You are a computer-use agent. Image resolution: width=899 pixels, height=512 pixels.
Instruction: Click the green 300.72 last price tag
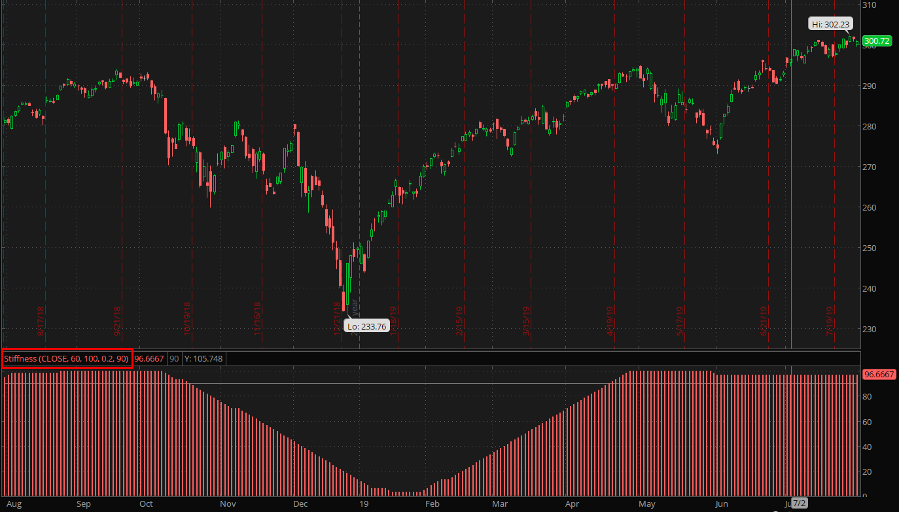pos(877,41)
